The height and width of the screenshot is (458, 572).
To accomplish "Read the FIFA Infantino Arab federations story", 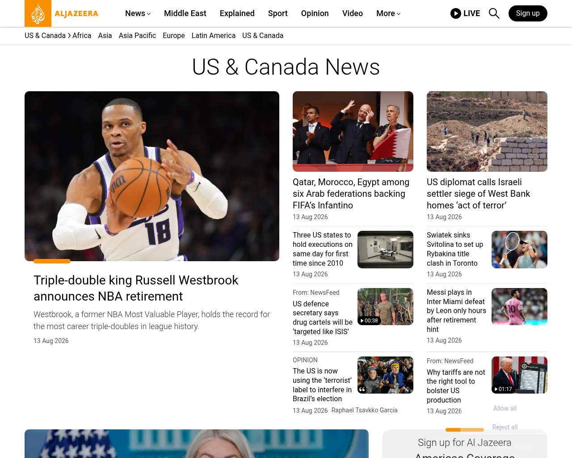I will [x=351, y=194].
